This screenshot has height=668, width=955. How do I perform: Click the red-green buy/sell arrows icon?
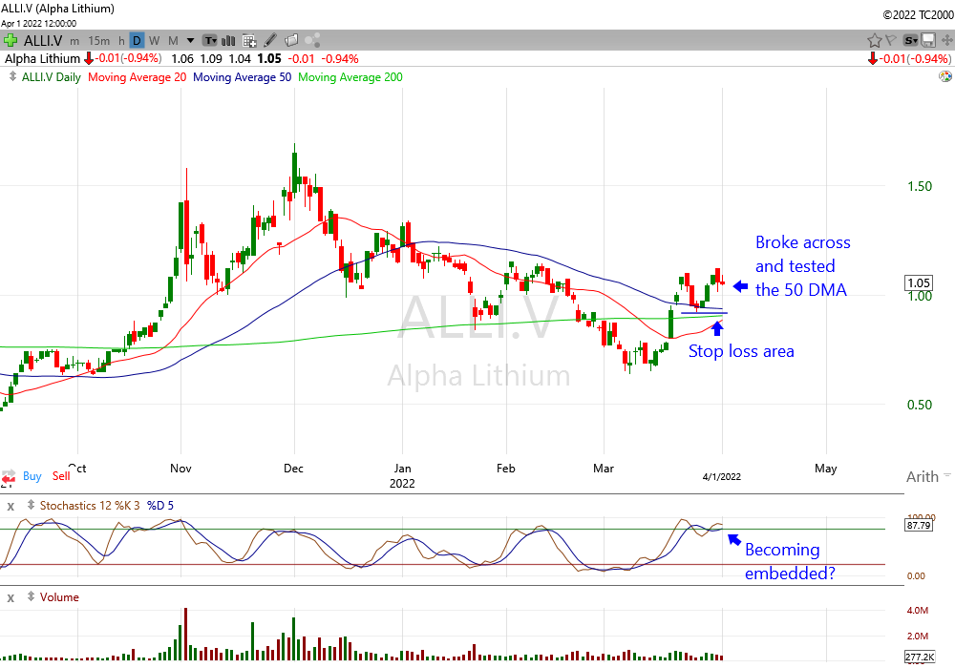point(9,476)
